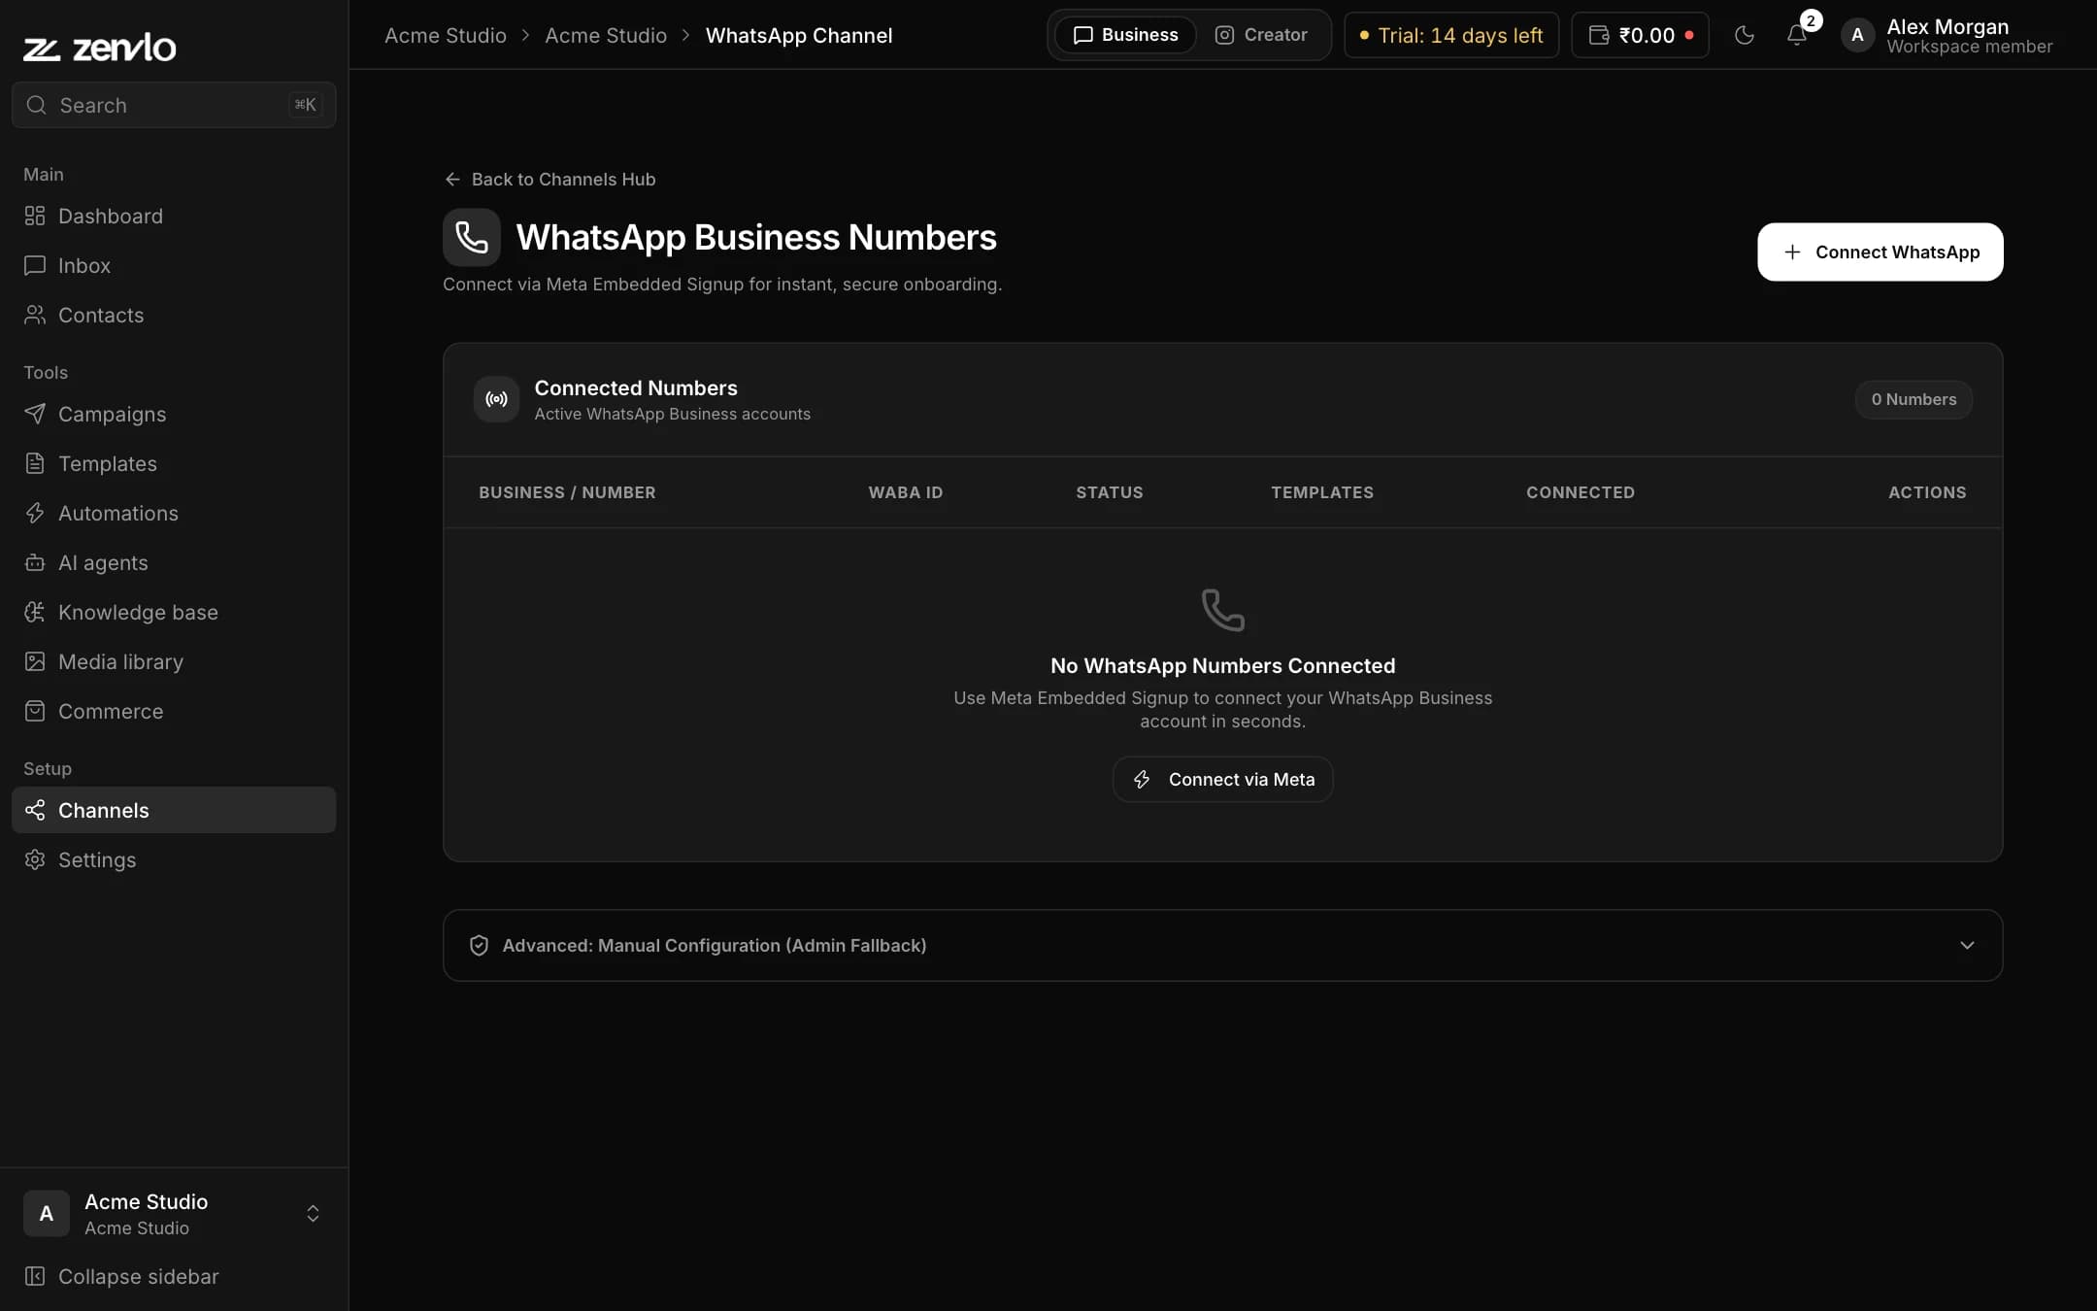Click first Acme Studio breadcrumb
The width and height of the screenshot is (2097, 1311).
446,35
